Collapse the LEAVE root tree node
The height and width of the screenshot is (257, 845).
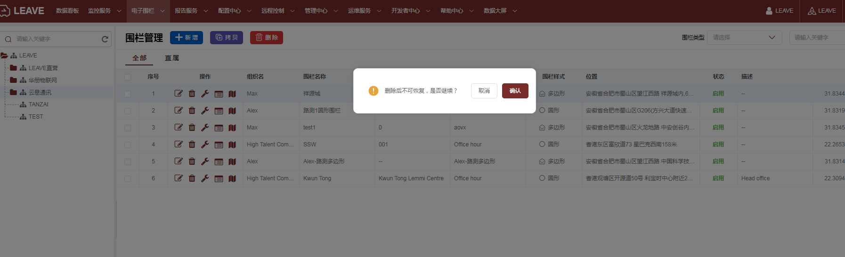coord(4,56)
